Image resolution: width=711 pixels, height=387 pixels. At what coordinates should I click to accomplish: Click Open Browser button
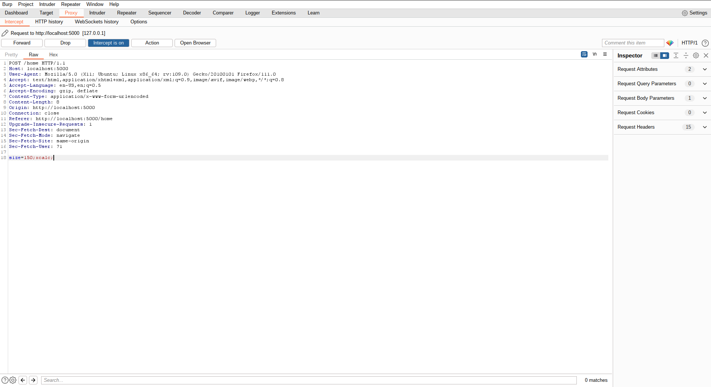pyautogui.click(x=195, y=43)
